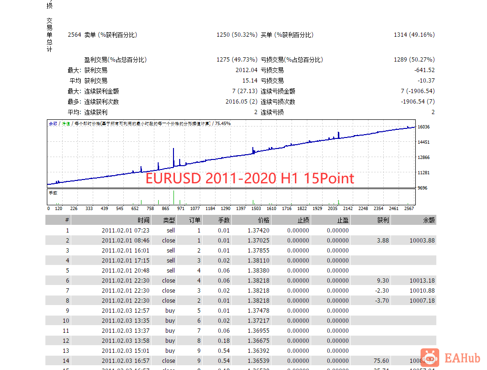487x370 pixels.
Task: Click the profit cell 9.30
Action: pyautogui.click(x=383, y=280)
